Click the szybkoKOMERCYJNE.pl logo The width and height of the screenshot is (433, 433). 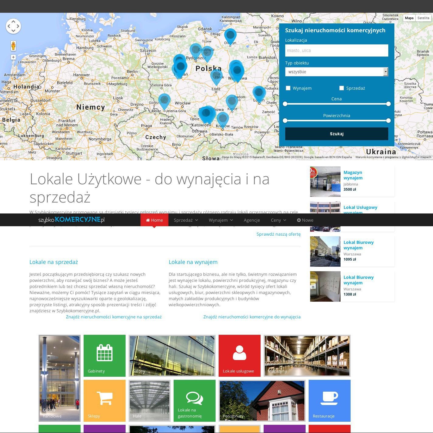pos(71,220)
